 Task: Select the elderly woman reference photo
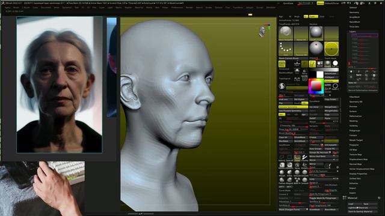[59, 85]
